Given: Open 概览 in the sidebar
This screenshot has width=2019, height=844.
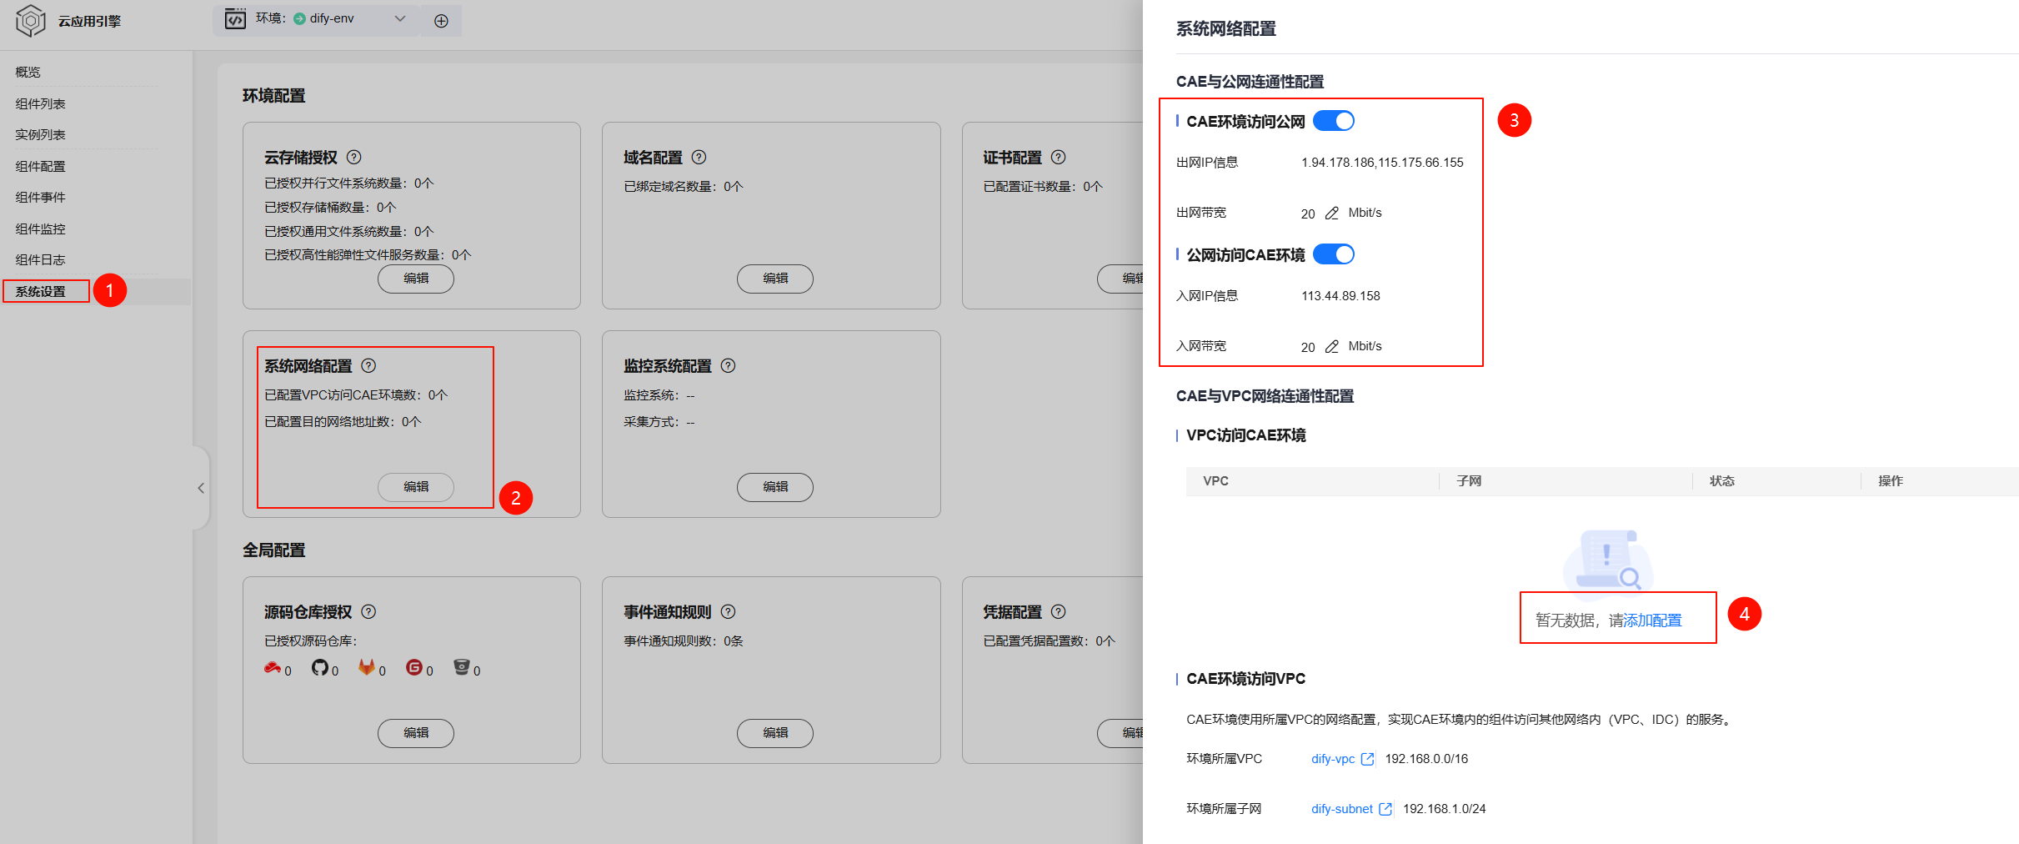Looking at the screenshot, I should click(x=28, y=72).
